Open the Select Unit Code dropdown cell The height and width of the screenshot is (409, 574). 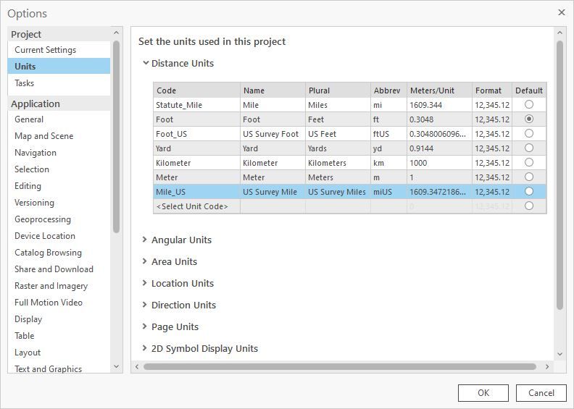tap(196, 206)
